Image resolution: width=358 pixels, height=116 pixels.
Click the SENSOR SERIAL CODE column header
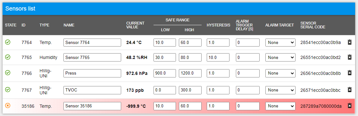[x=313, y=25]
